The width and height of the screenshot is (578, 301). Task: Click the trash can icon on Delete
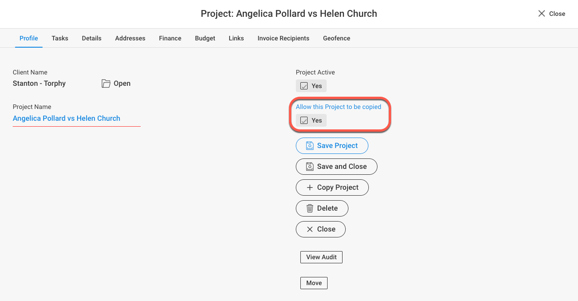pyautogui.click(x=310, y=208)
